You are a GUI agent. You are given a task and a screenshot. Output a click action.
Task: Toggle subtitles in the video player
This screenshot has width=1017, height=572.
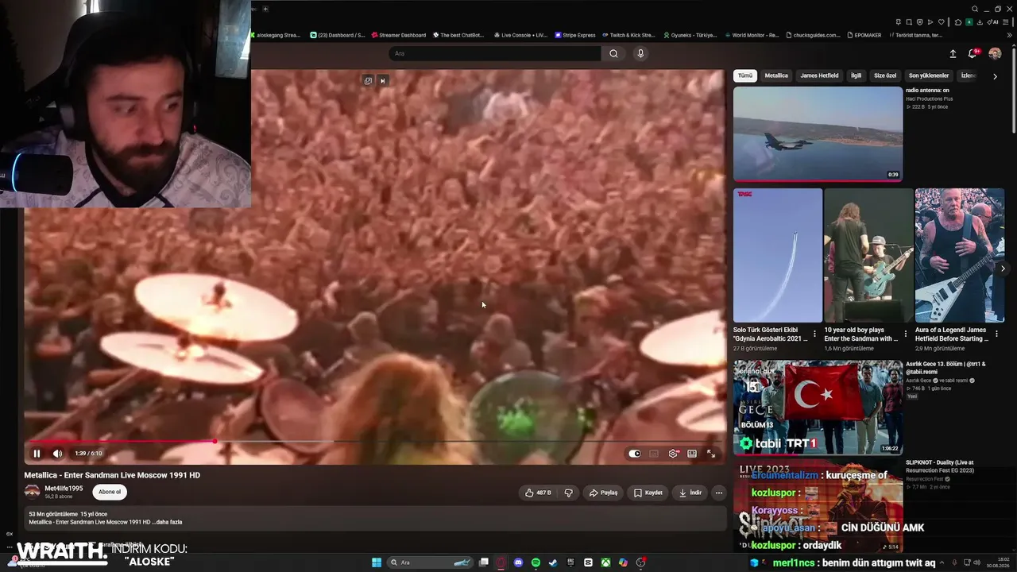tap(654, 454)
